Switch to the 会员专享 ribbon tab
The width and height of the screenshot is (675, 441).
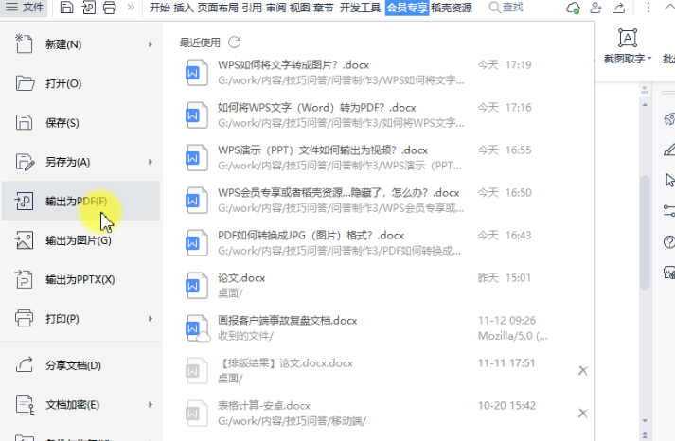(407, 8)
